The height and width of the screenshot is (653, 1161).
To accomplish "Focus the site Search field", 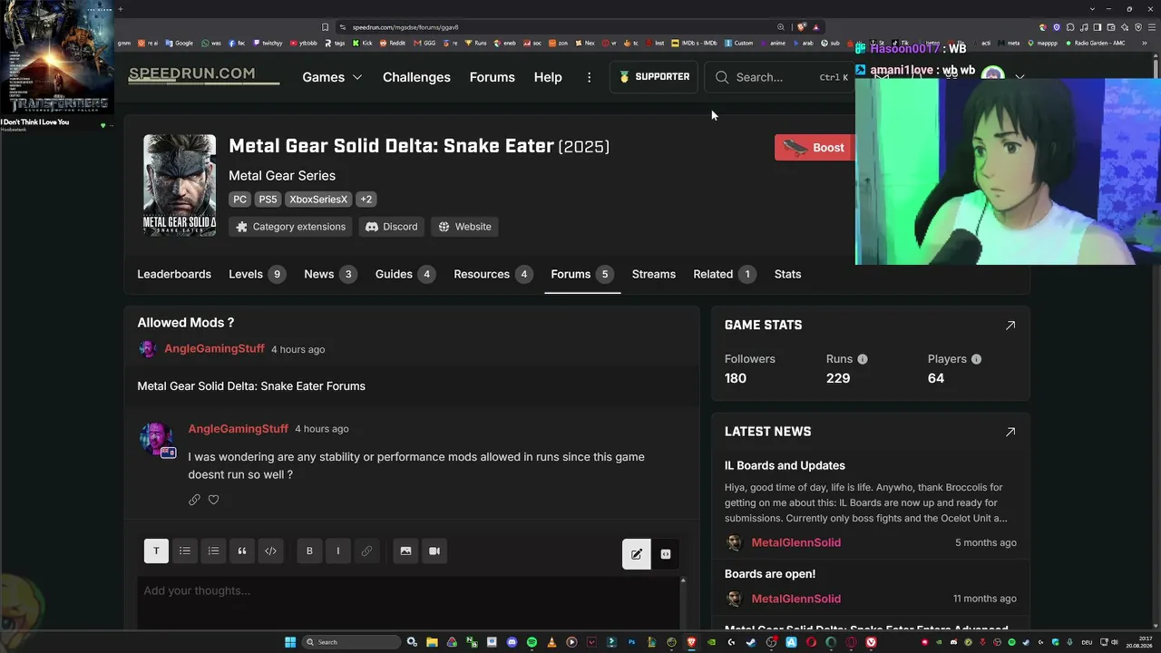I will [x=780, y=77].
